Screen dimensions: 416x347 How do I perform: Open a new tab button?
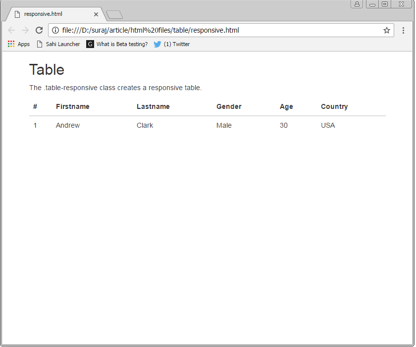[x=114, y=14]
